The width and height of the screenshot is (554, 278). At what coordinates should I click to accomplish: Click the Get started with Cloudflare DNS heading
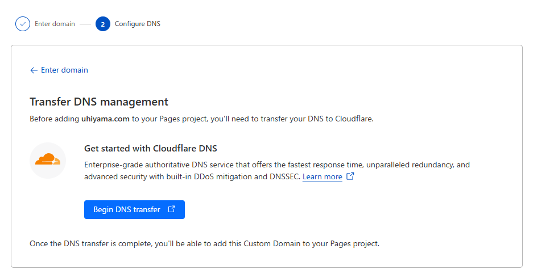[x=151, y=149]
